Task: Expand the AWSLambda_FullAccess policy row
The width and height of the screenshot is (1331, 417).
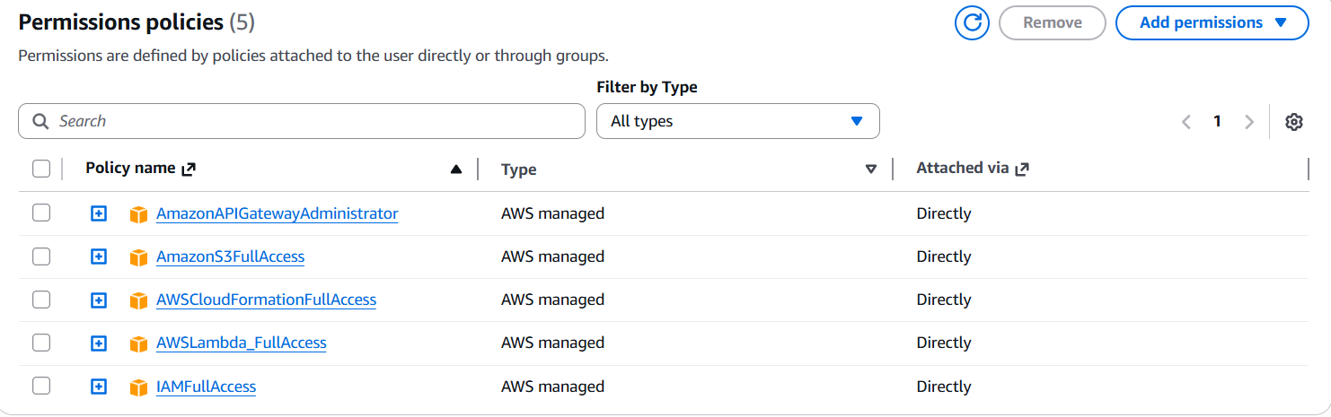Action: 99,343
